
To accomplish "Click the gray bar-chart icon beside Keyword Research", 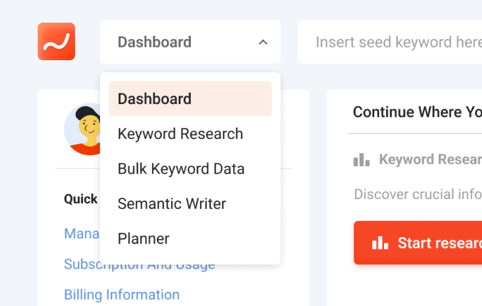I will 361,160.
